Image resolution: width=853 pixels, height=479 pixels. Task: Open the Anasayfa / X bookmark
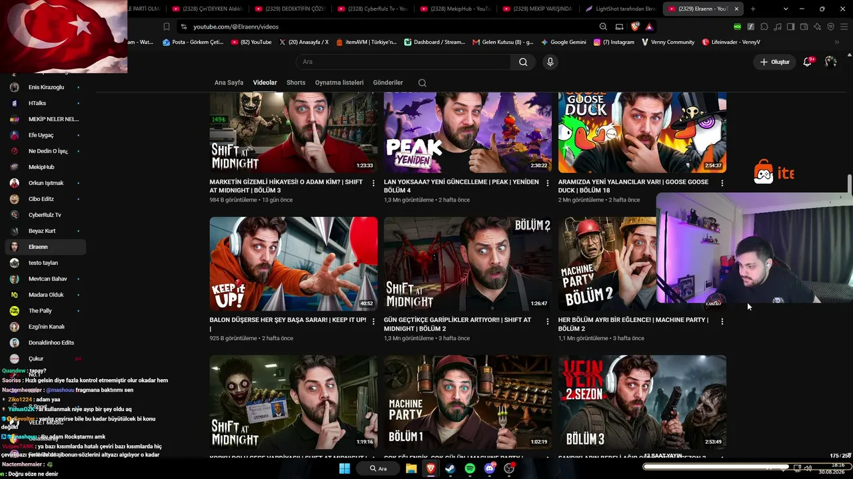[x=304, y=42]
